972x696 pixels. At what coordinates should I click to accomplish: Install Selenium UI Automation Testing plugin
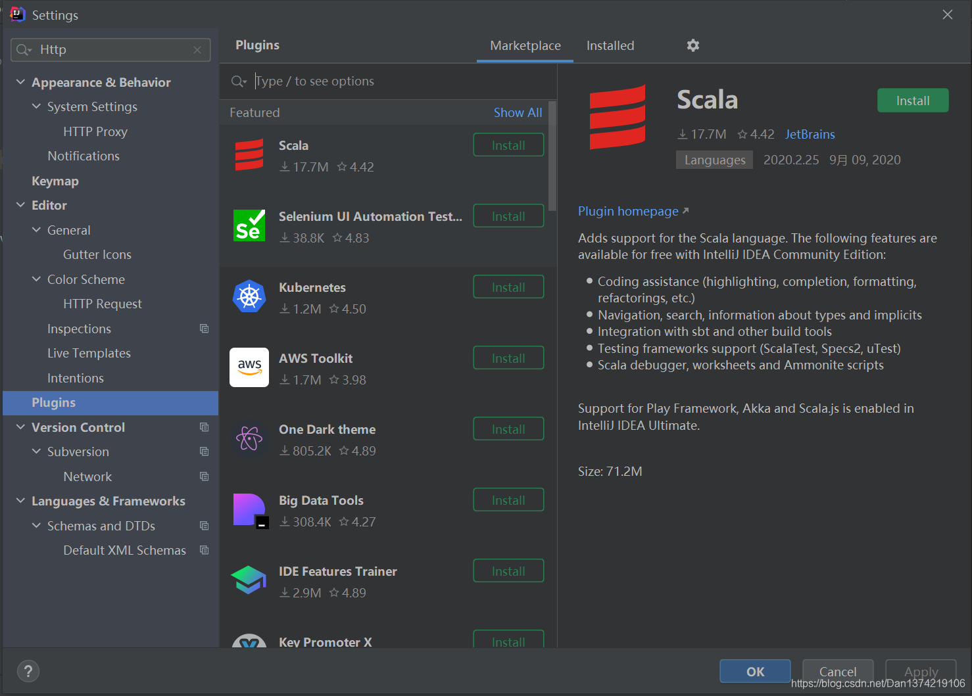pyautogui.click(x=508, y=216)
